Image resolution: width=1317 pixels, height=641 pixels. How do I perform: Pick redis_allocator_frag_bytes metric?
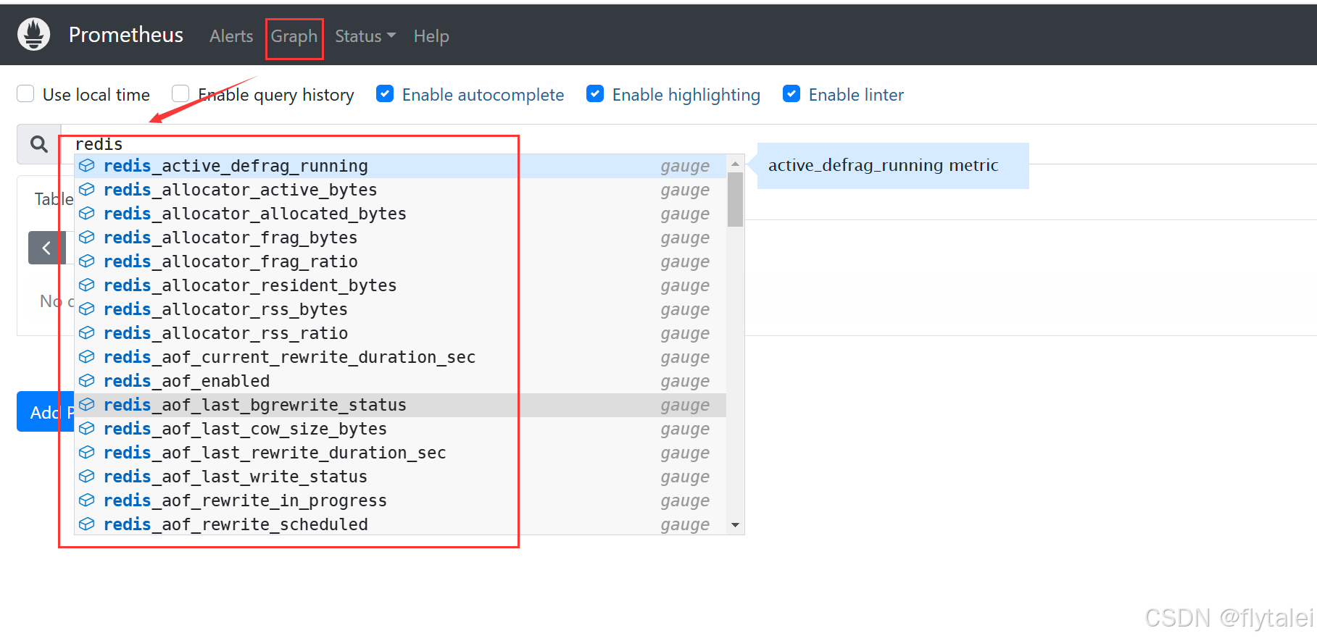400,238
